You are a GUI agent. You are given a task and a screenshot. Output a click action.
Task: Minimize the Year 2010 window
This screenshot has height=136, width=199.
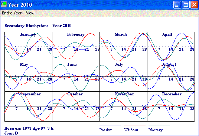(x=177, y=5)
